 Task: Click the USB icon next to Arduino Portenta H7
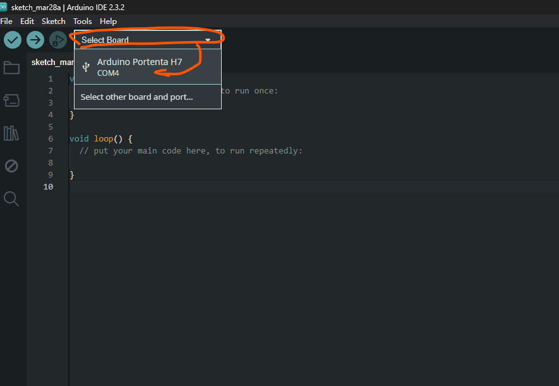pyautogui.click(x=85, y=66)
